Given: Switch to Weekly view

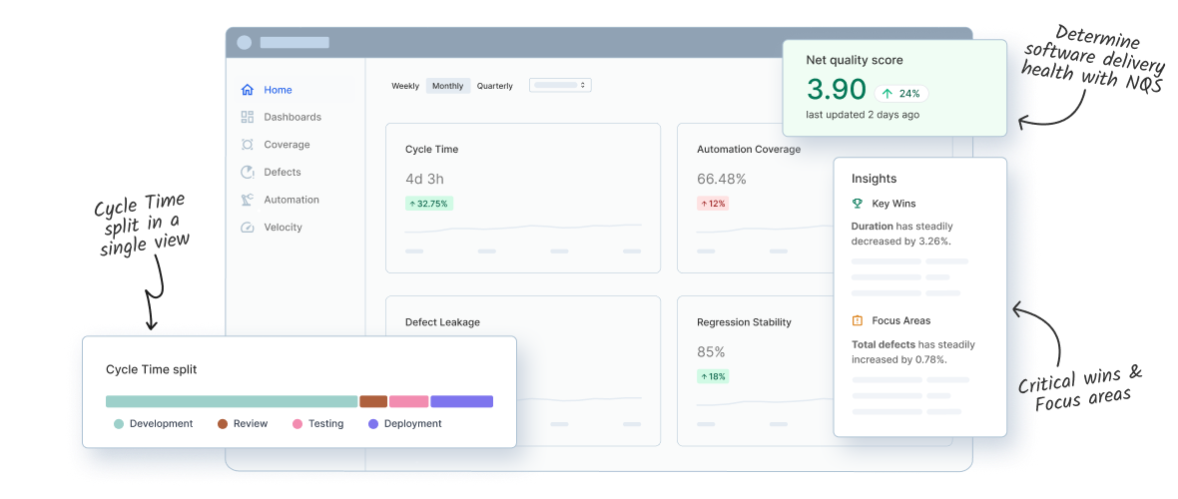Looking at the screenshot, I should (405, 86).
